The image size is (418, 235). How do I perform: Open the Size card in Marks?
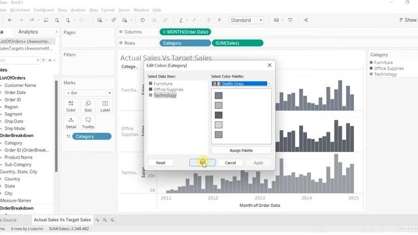pyautogui.click(x=88, y=106)
